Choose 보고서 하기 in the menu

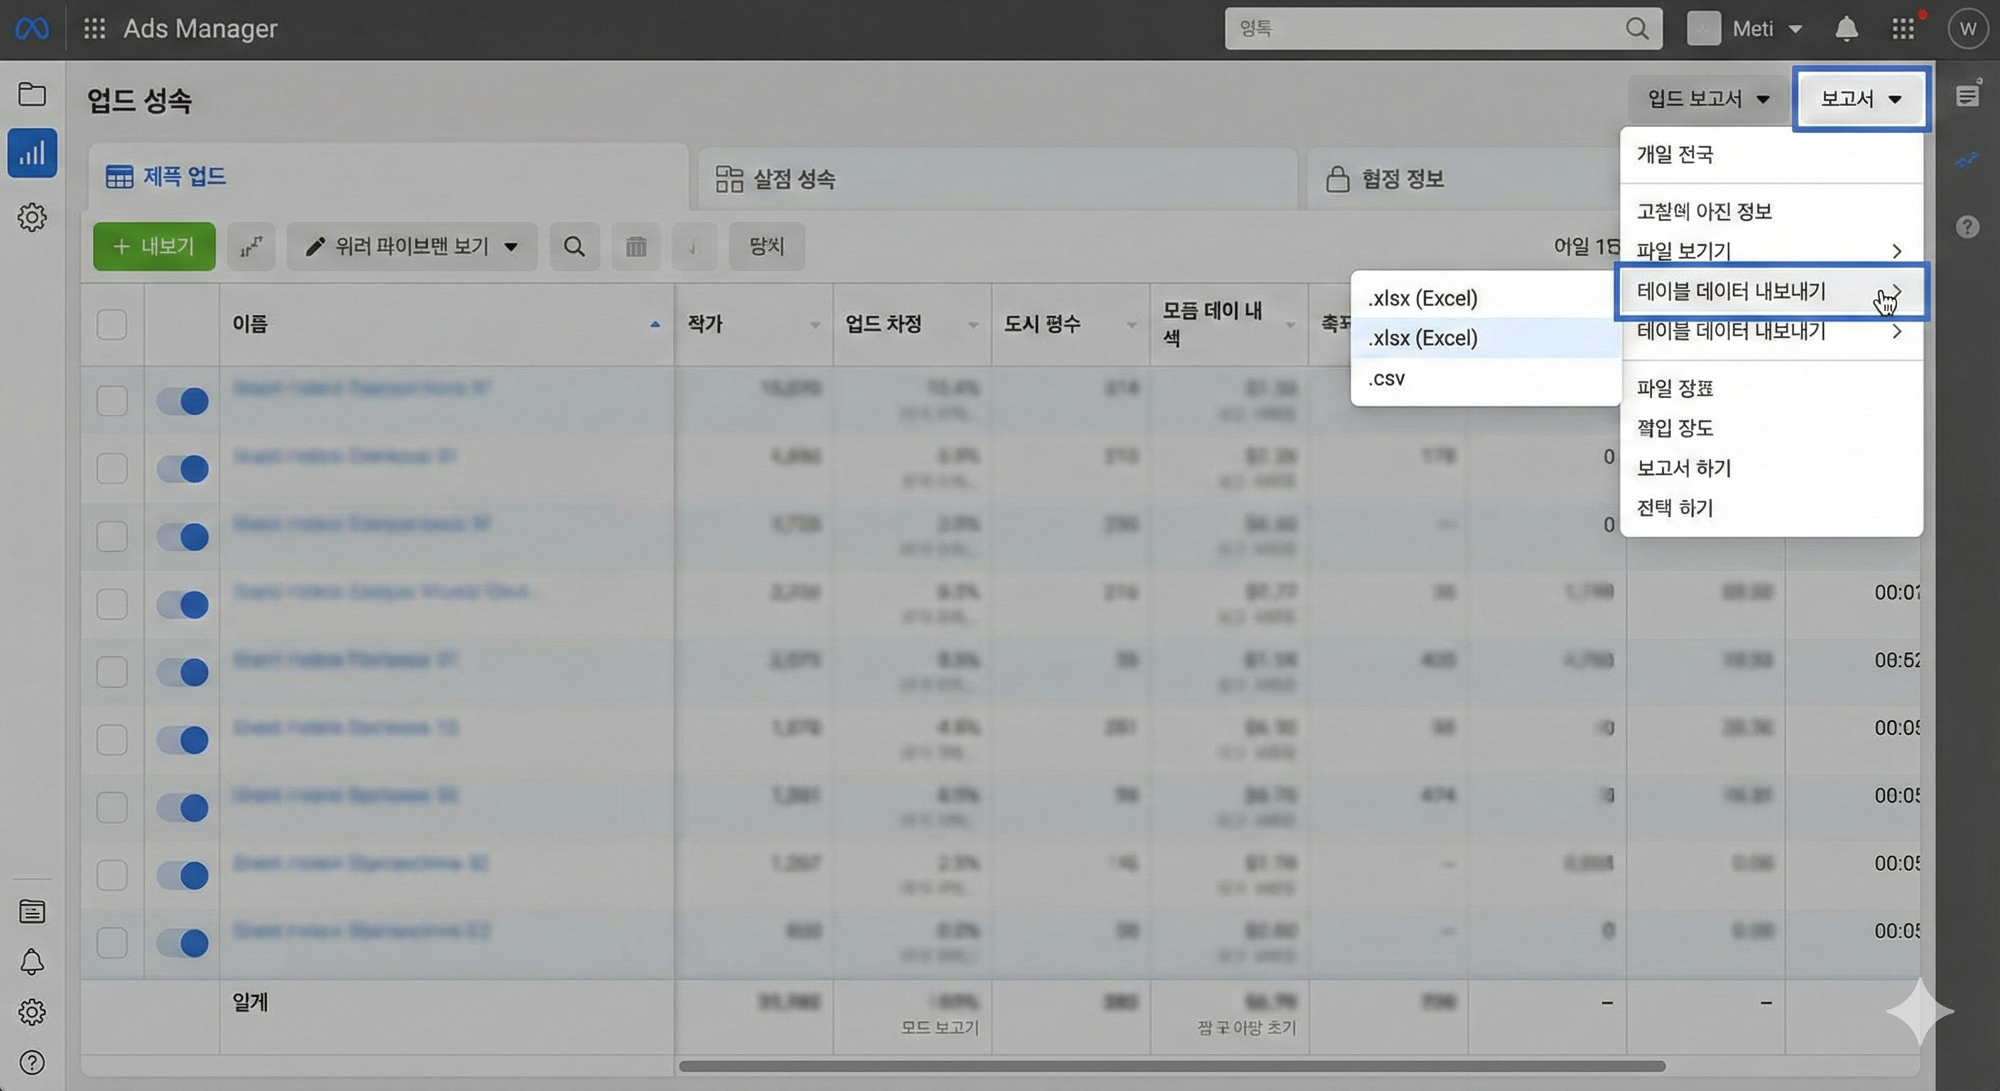pos(1683,468)
